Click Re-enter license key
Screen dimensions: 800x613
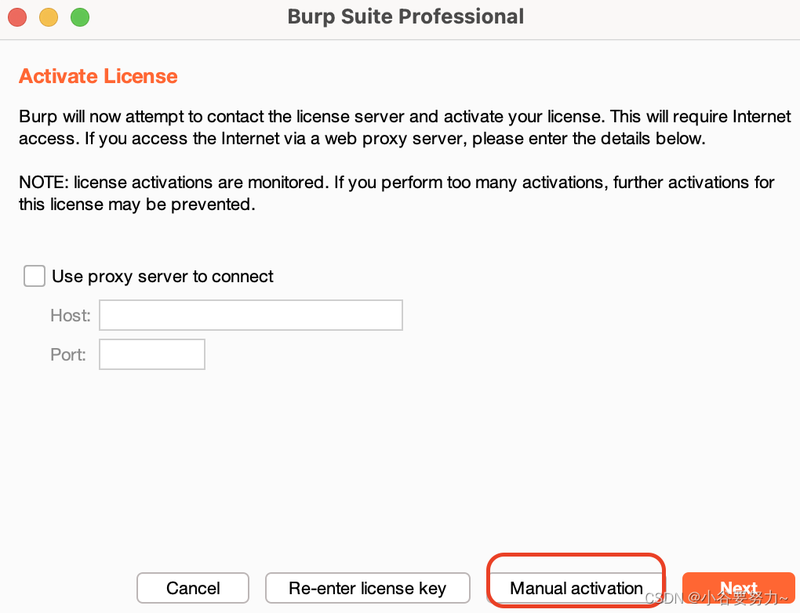click(367, 588)
